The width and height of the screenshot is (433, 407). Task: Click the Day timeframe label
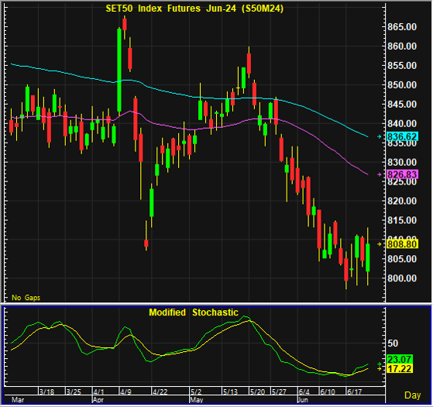pyautogui.click(x=413, y=395)
